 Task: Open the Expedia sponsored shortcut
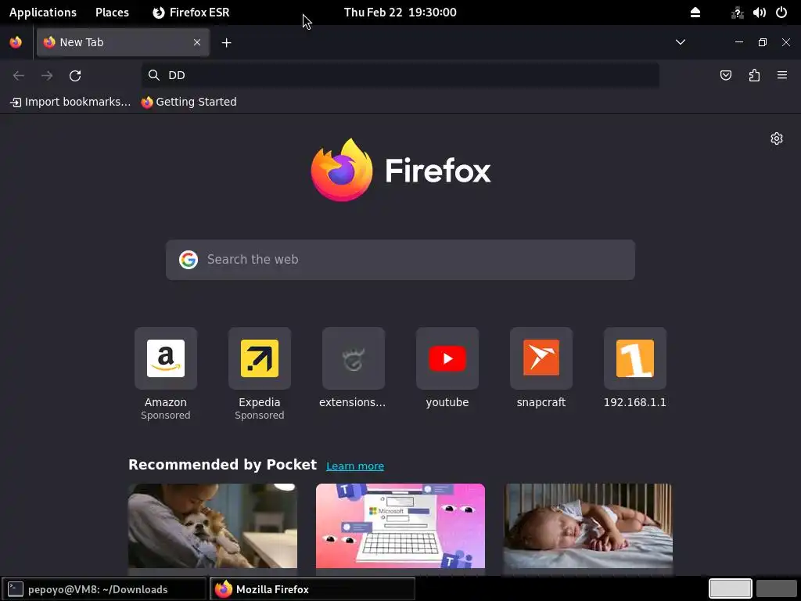[x=260, y=374]
